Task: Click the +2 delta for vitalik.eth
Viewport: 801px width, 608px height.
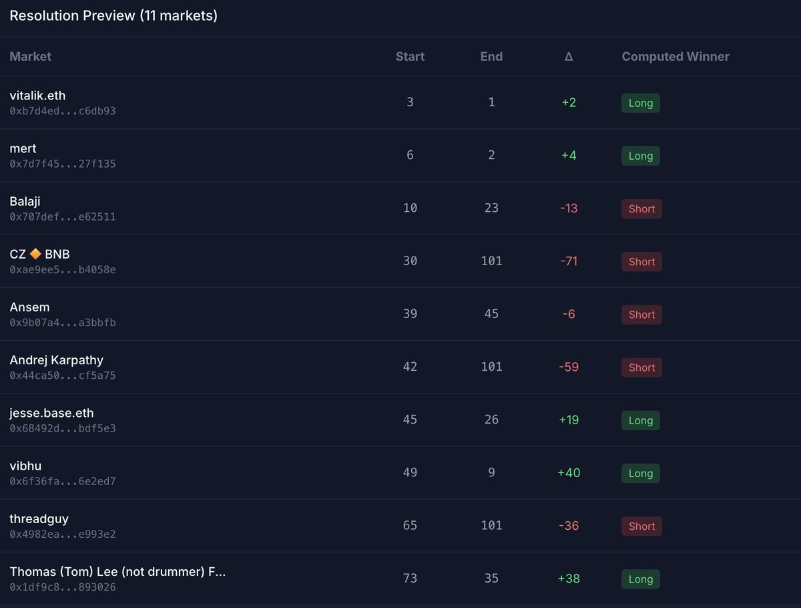Action: click(x=569, y=103)
